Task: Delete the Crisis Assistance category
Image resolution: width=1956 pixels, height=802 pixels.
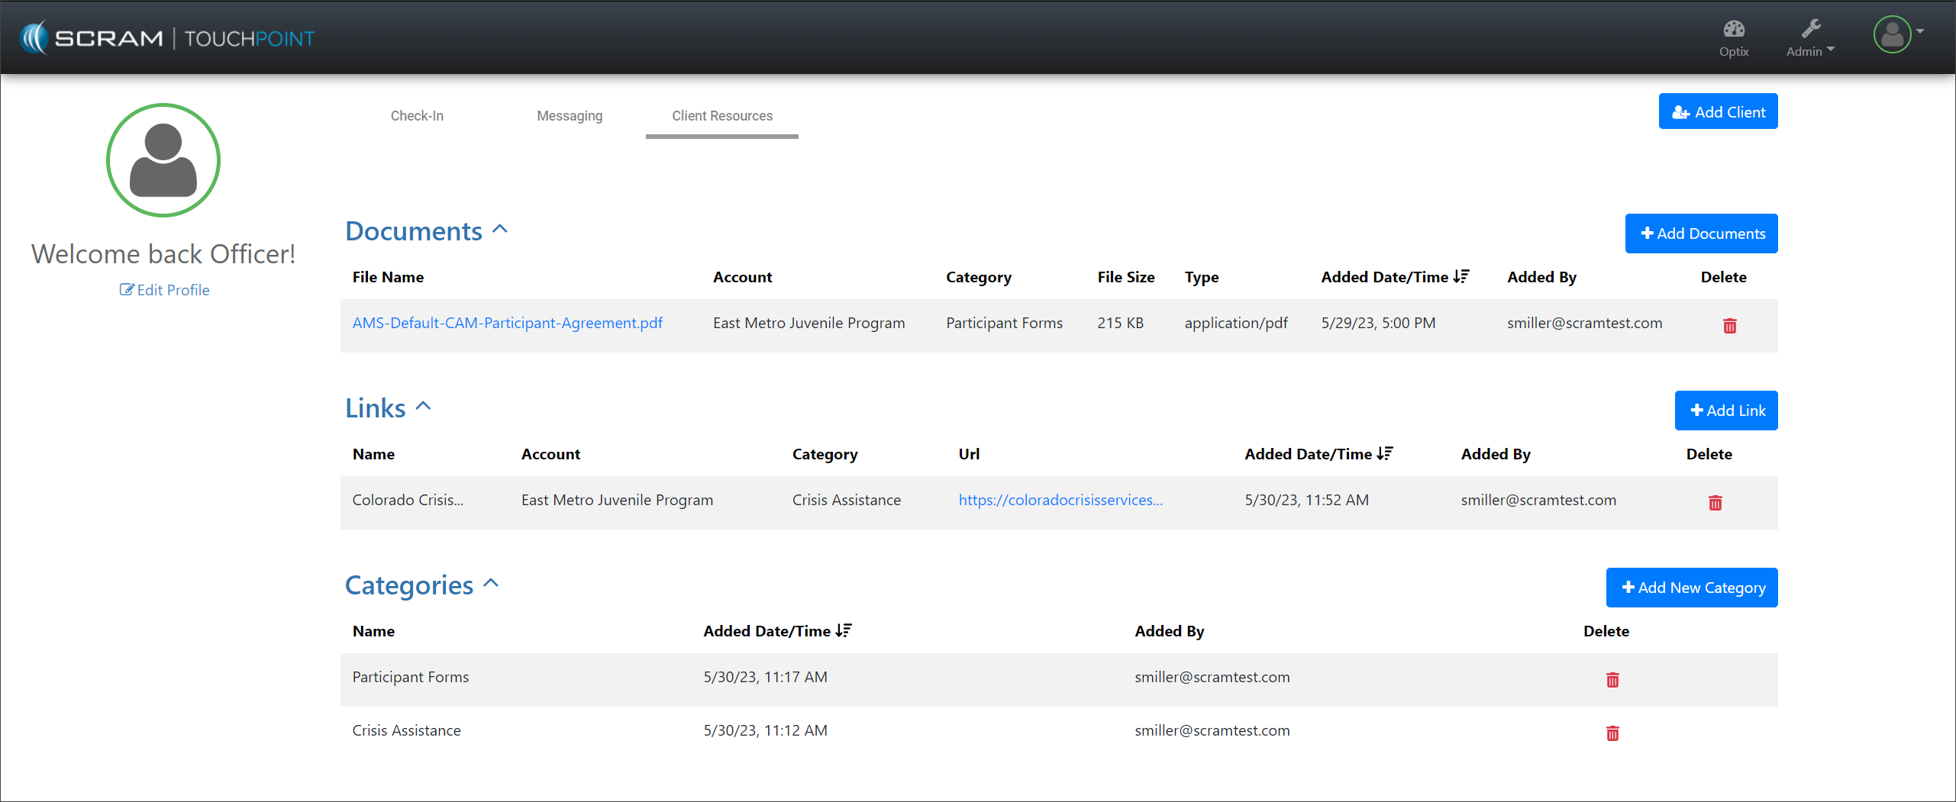Action: 1612,733
